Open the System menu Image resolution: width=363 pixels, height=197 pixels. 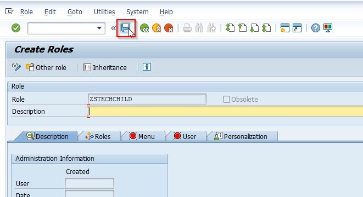(x=137, y=11)
